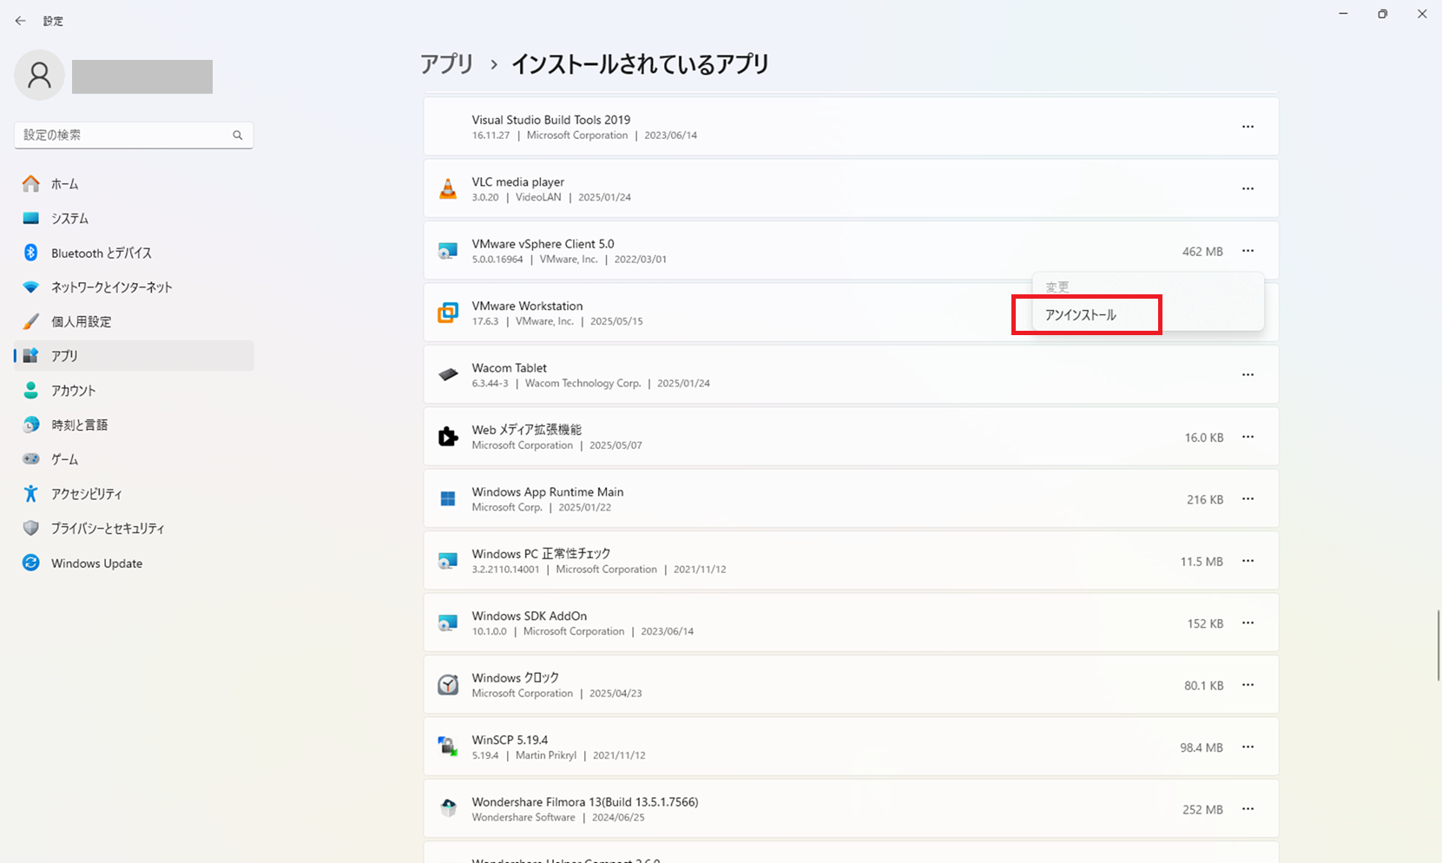Click the 設定の検索 search field
The image size is (1442, 863).
pyautogui.click(x=134, y=135)
